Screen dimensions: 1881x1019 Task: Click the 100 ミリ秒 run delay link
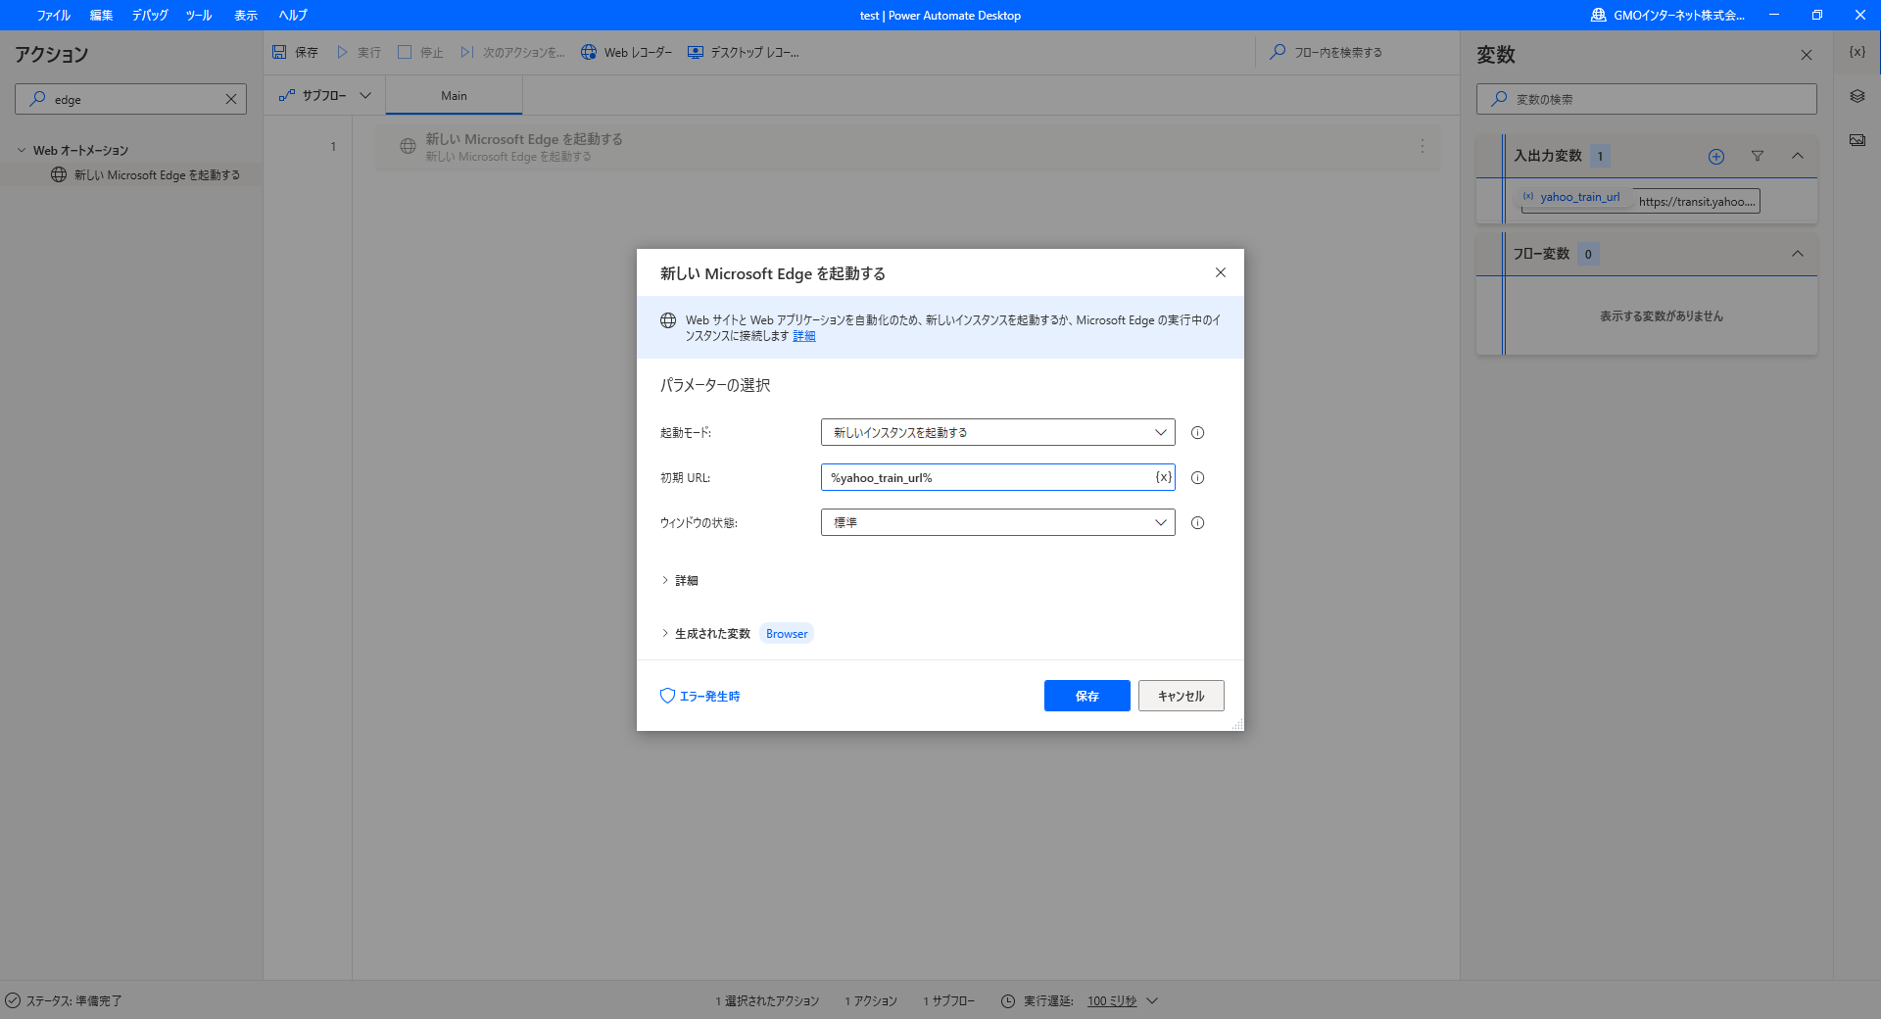(1112, 1001)
